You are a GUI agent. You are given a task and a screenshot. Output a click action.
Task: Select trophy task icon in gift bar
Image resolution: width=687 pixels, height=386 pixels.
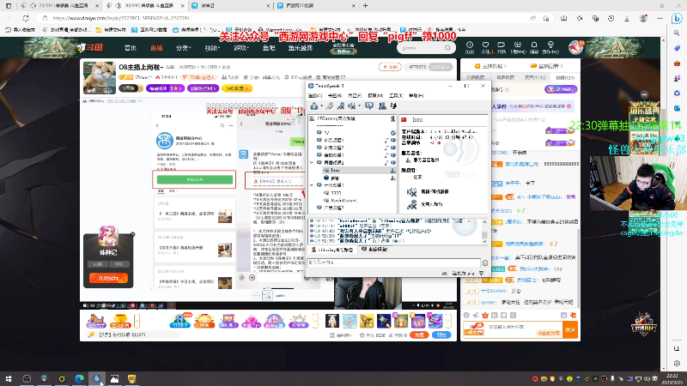coord(120,321)
